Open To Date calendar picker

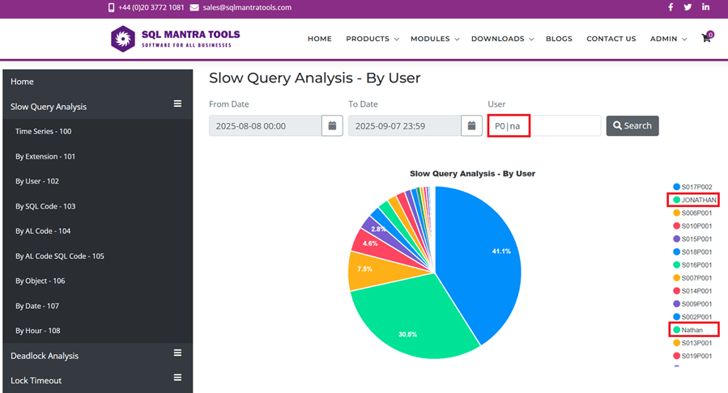point(472,125)
